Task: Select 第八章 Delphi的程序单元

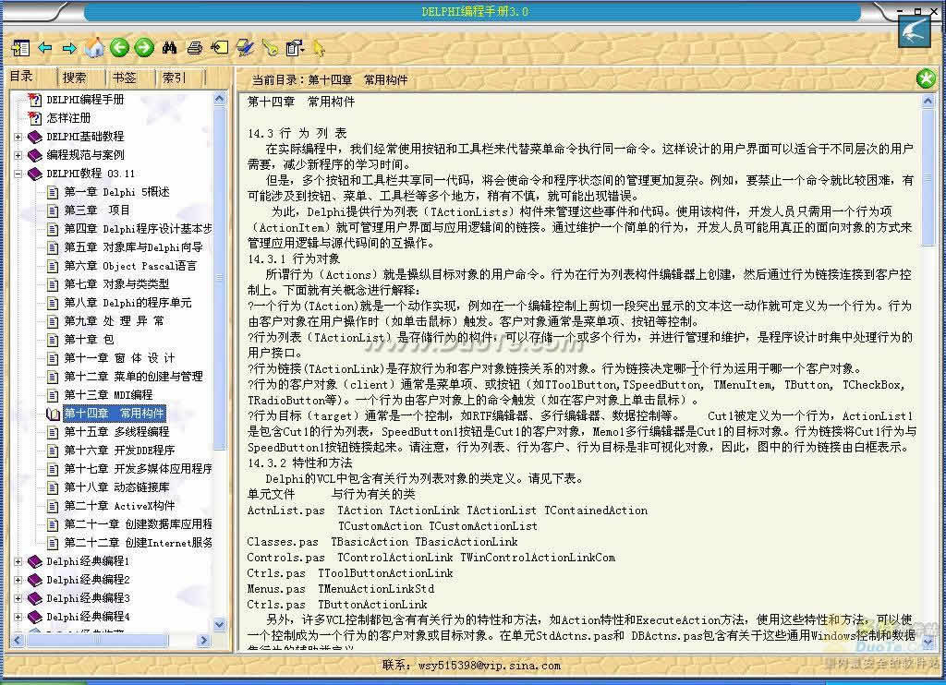Action: (x=127, y=303)
